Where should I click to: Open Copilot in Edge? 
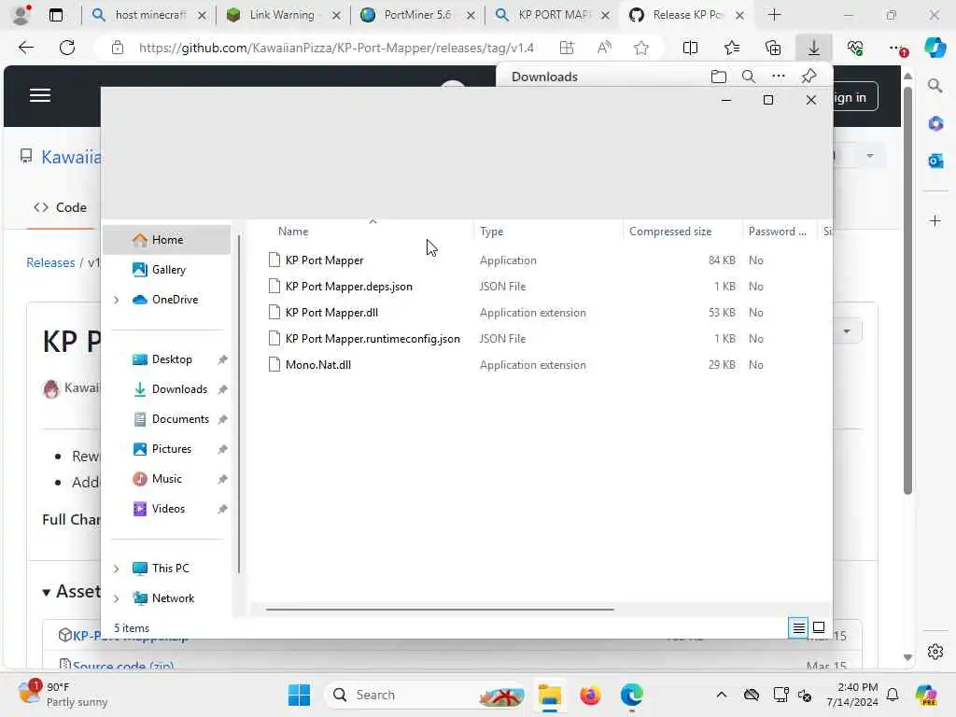tap(935, 48)
